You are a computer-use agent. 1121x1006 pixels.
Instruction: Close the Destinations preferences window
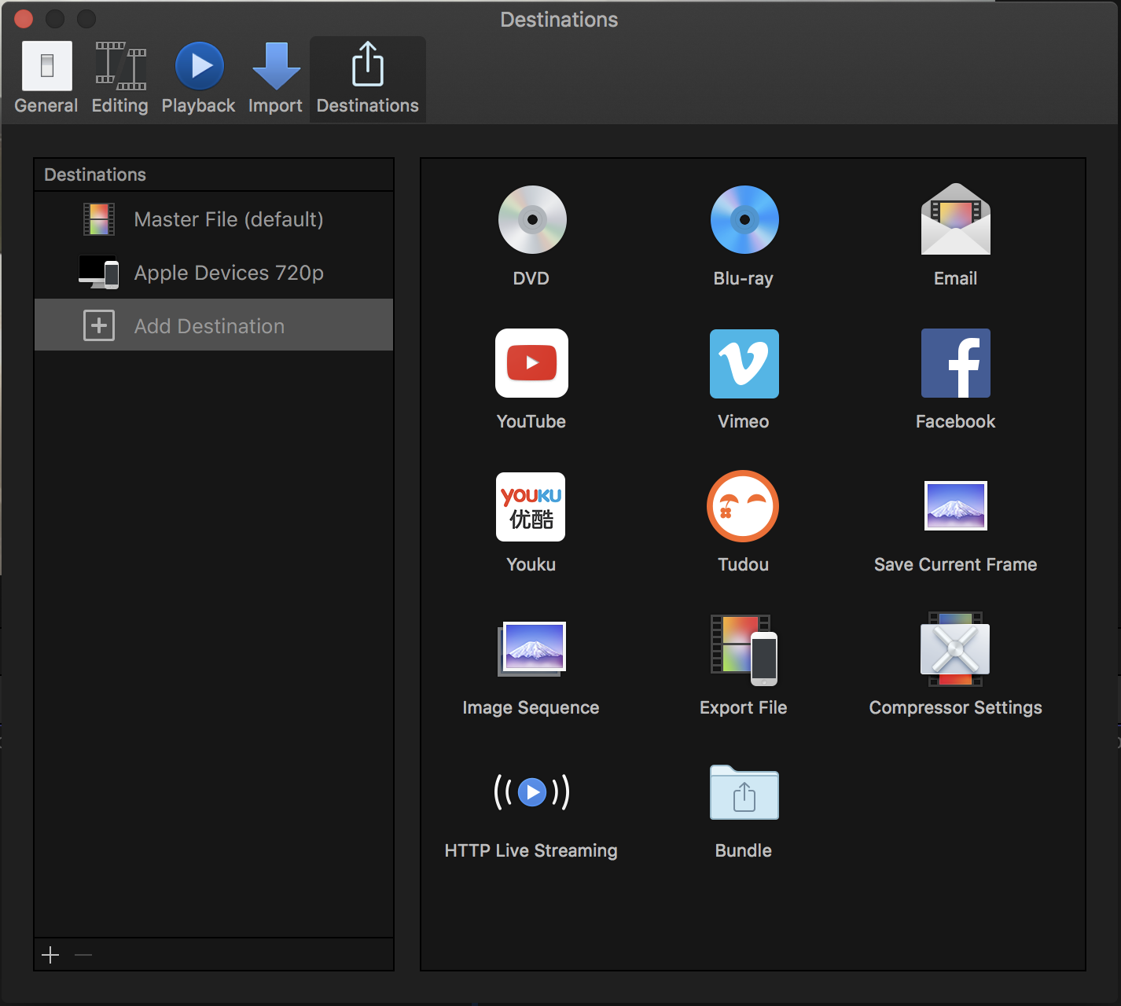pyautogui.click(x=24, y=19)
